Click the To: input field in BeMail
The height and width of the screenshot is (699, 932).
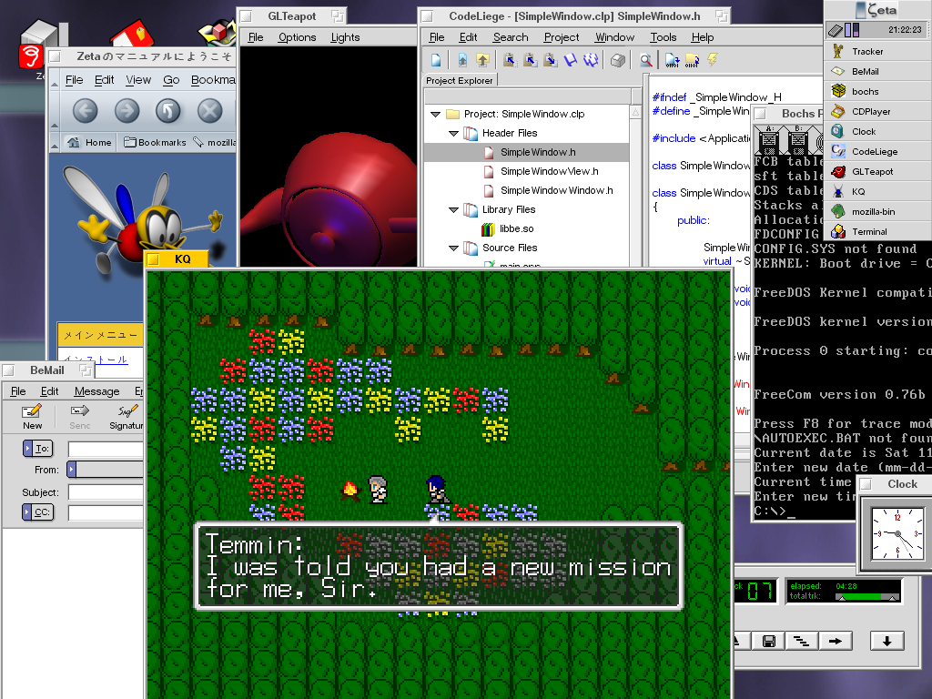(x=106, y=449)
